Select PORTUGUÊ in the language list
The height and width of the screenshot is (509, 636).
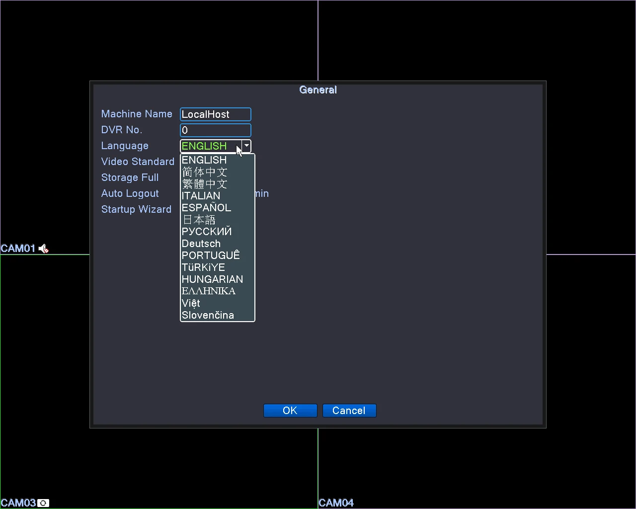[218, 255]
